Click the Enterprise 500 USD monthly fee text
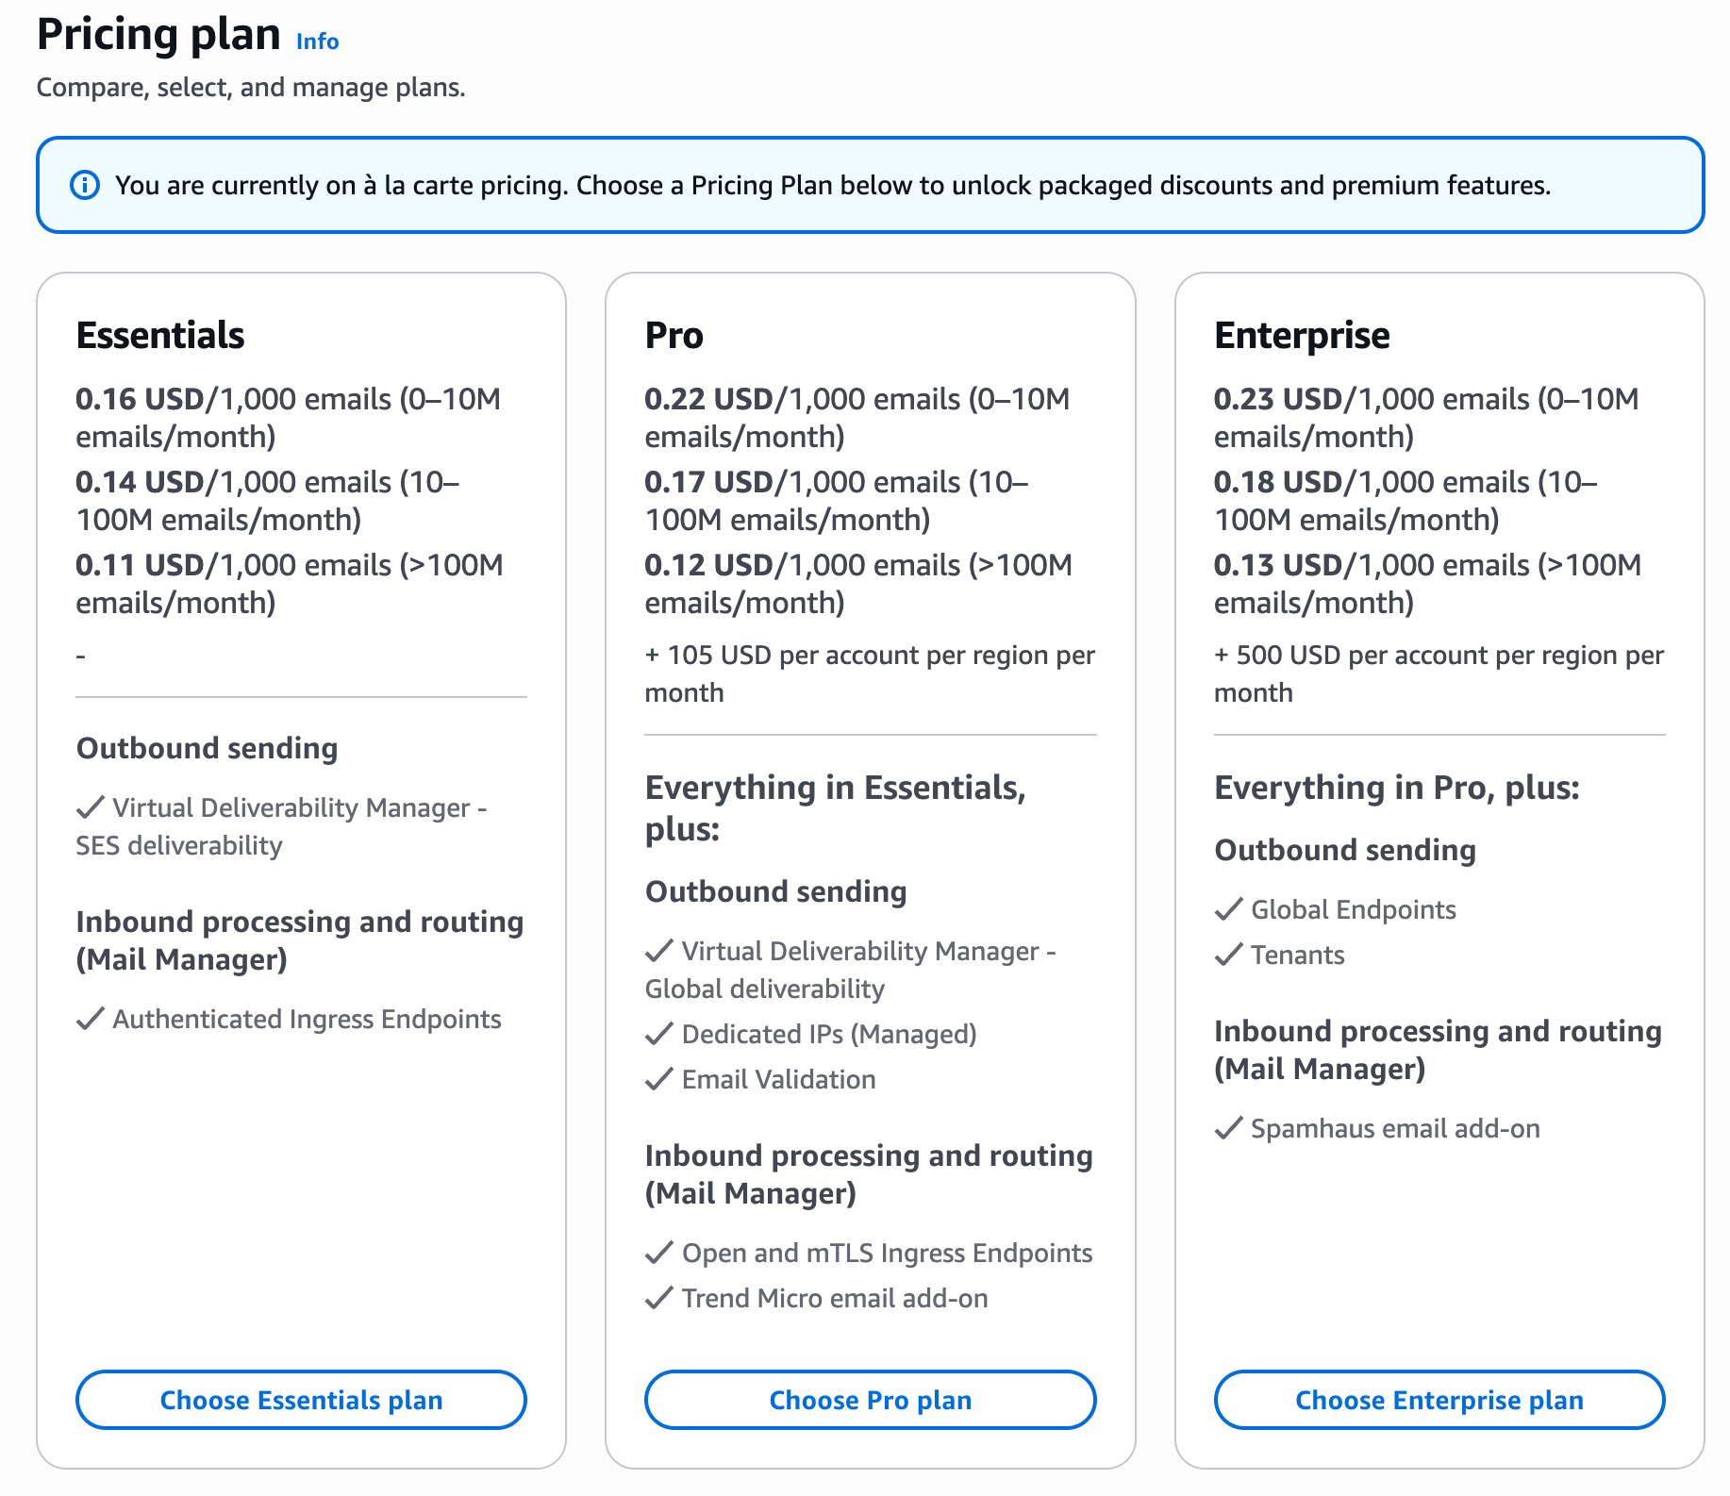 tap(1439, 673)
